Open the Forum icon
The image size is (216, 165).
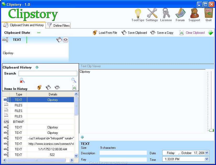pos(180,13)
